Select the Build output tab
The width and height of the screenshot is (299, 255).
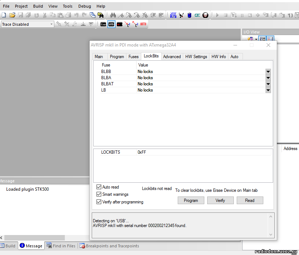click(x=8, y=246)
